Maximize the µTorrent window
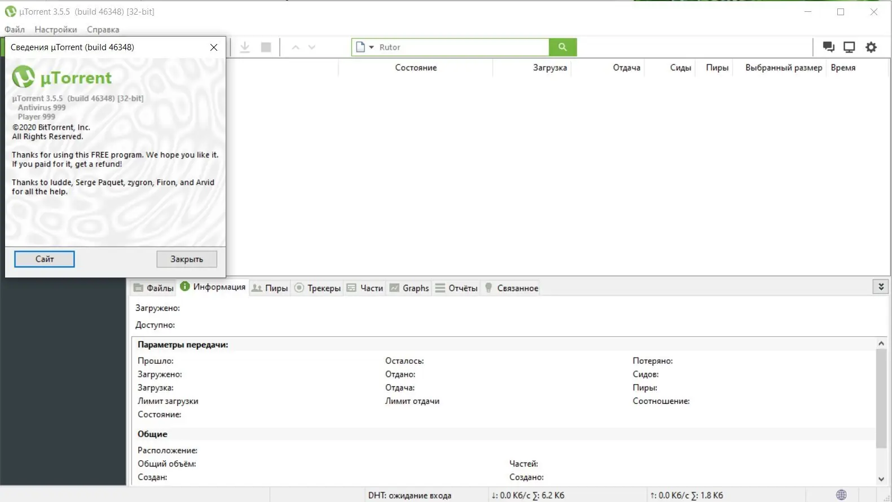892x502 pixels. [x=841, y=11]
